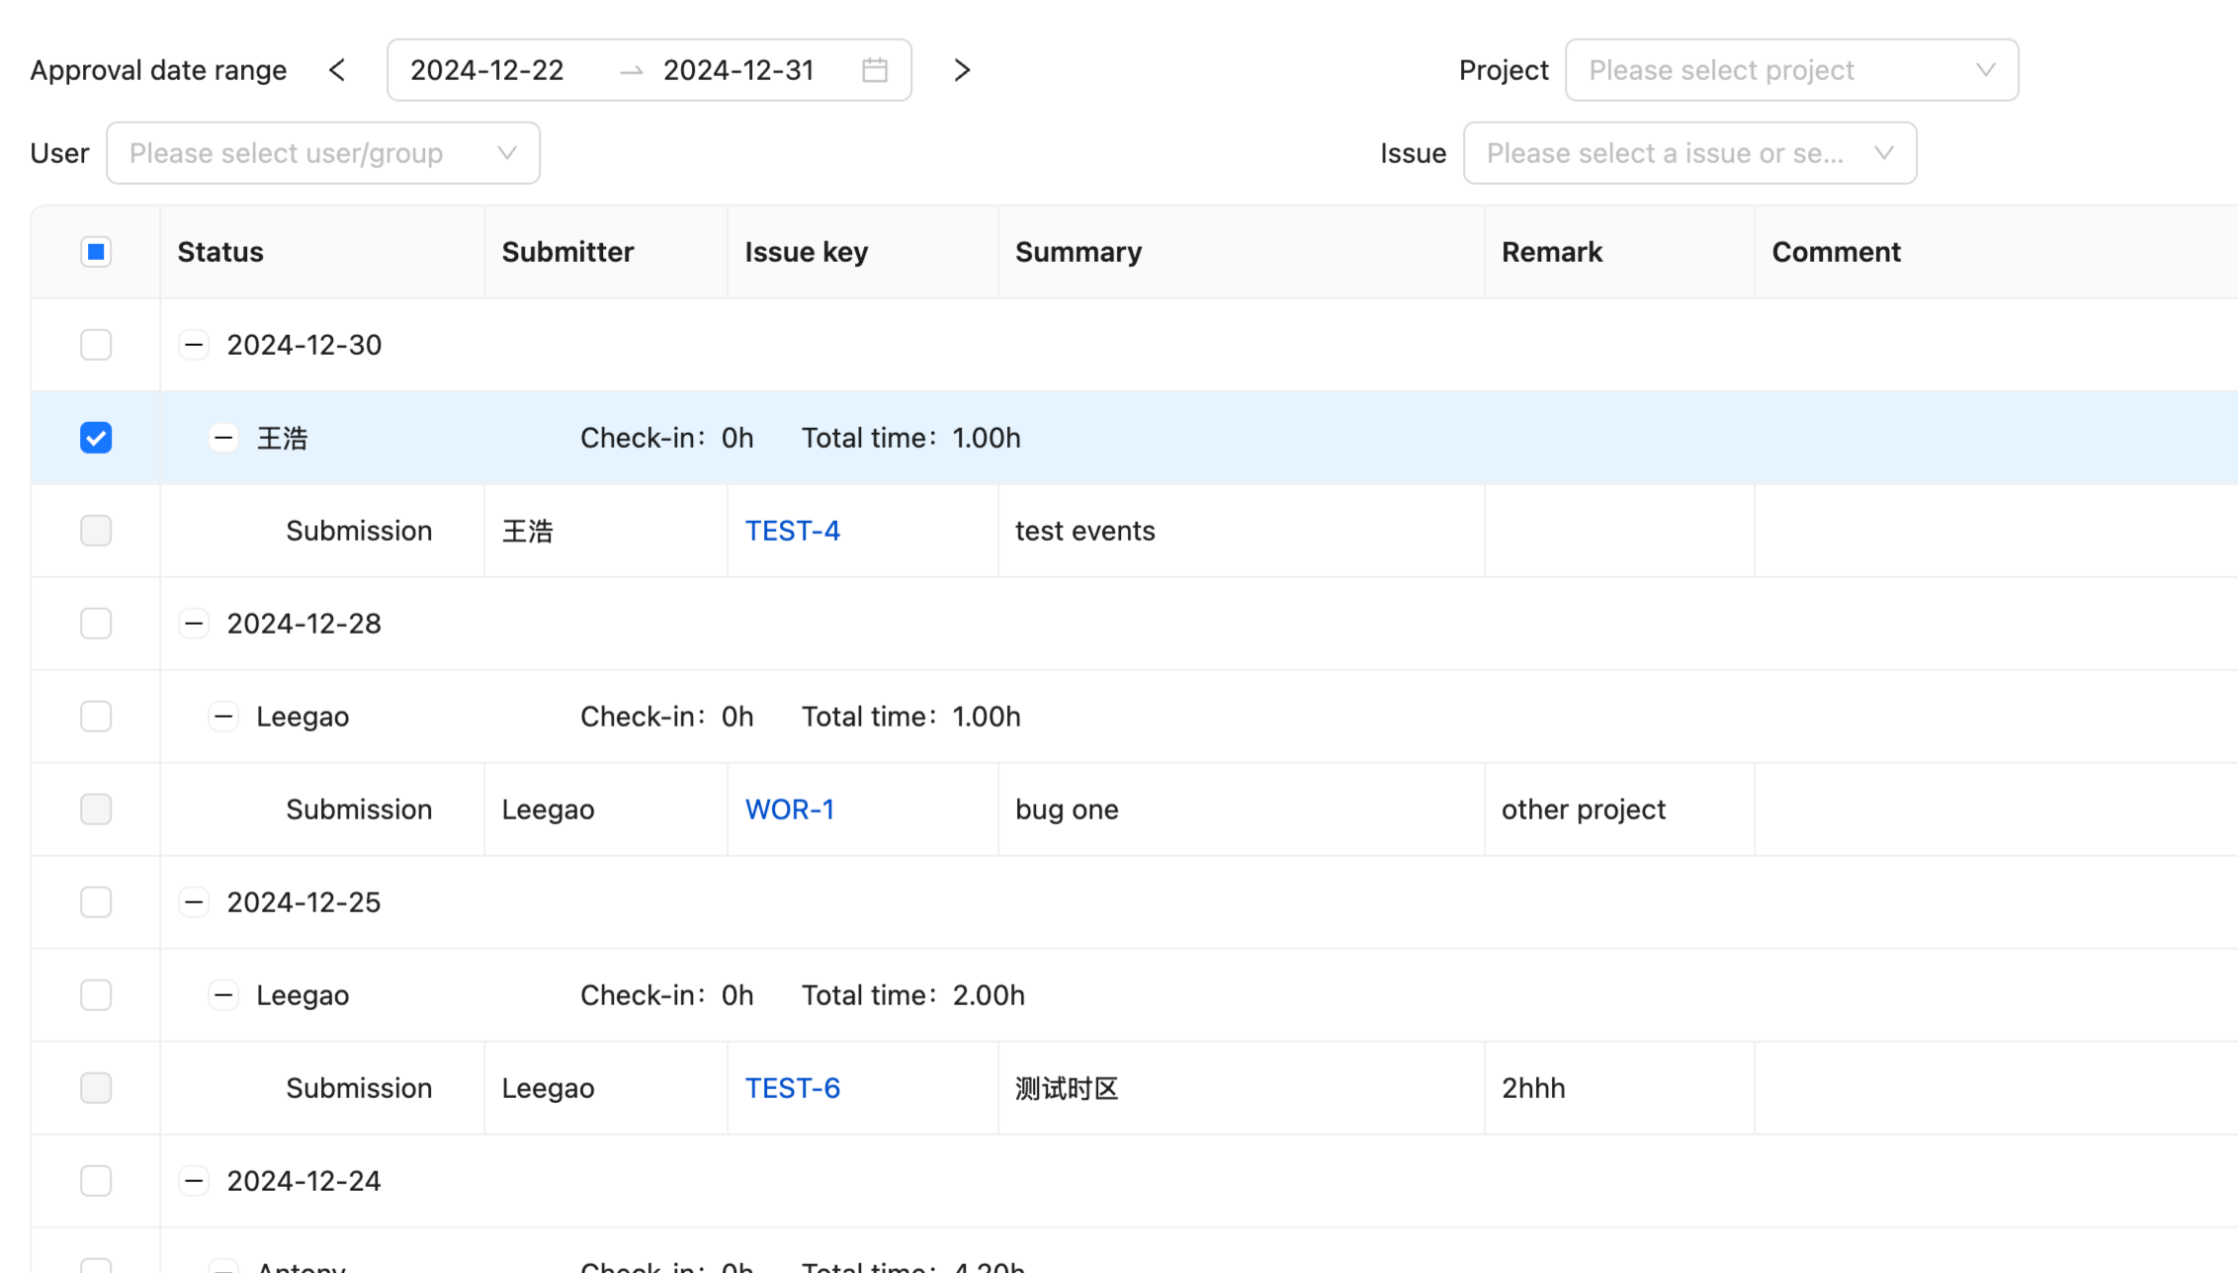This screenshot has width=2238, height=1273.
Task: Go to next approval date range
Action: click(x=962, y=70)
